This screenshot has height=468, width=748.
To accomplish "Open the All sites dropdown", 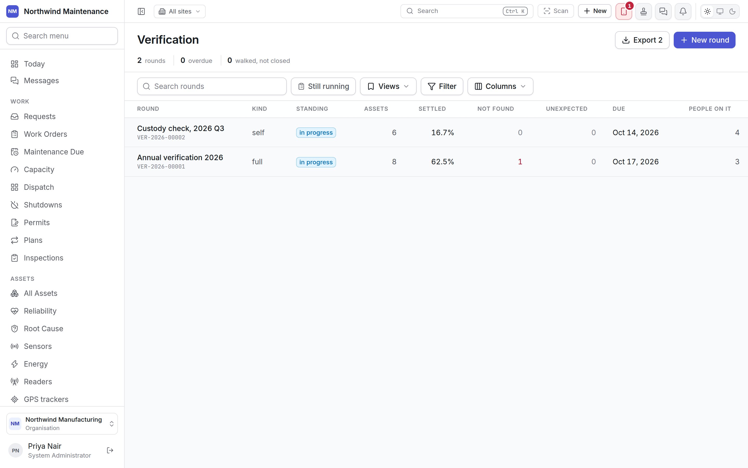I will pos(179,11).
